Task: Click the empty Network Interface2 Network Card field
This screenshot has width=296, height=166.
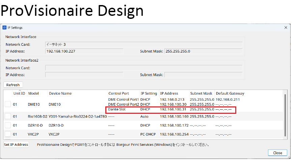Action: click(x=144, y=68)
